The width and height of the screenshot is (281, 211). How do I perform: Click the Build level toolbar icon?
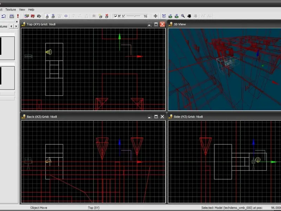pos(12,16)
